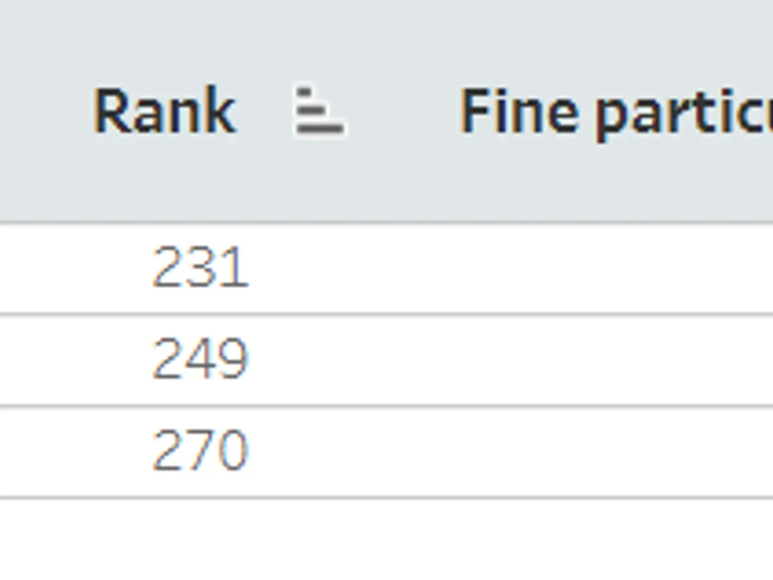Click the Fine particulate cell in row 231
The height and width of the screenshot is (580, 773).
coord(580,268)
